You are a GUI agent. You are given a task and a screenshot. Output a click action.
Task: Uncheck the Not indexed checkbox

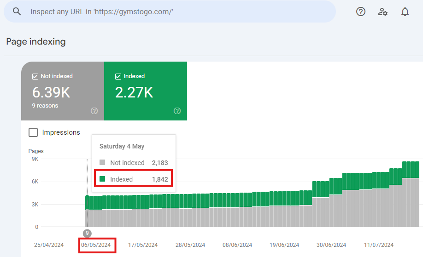coord(35,76)
